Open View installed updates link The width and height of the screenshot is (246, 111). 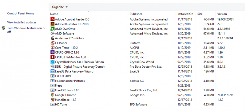tap(22, 22)
